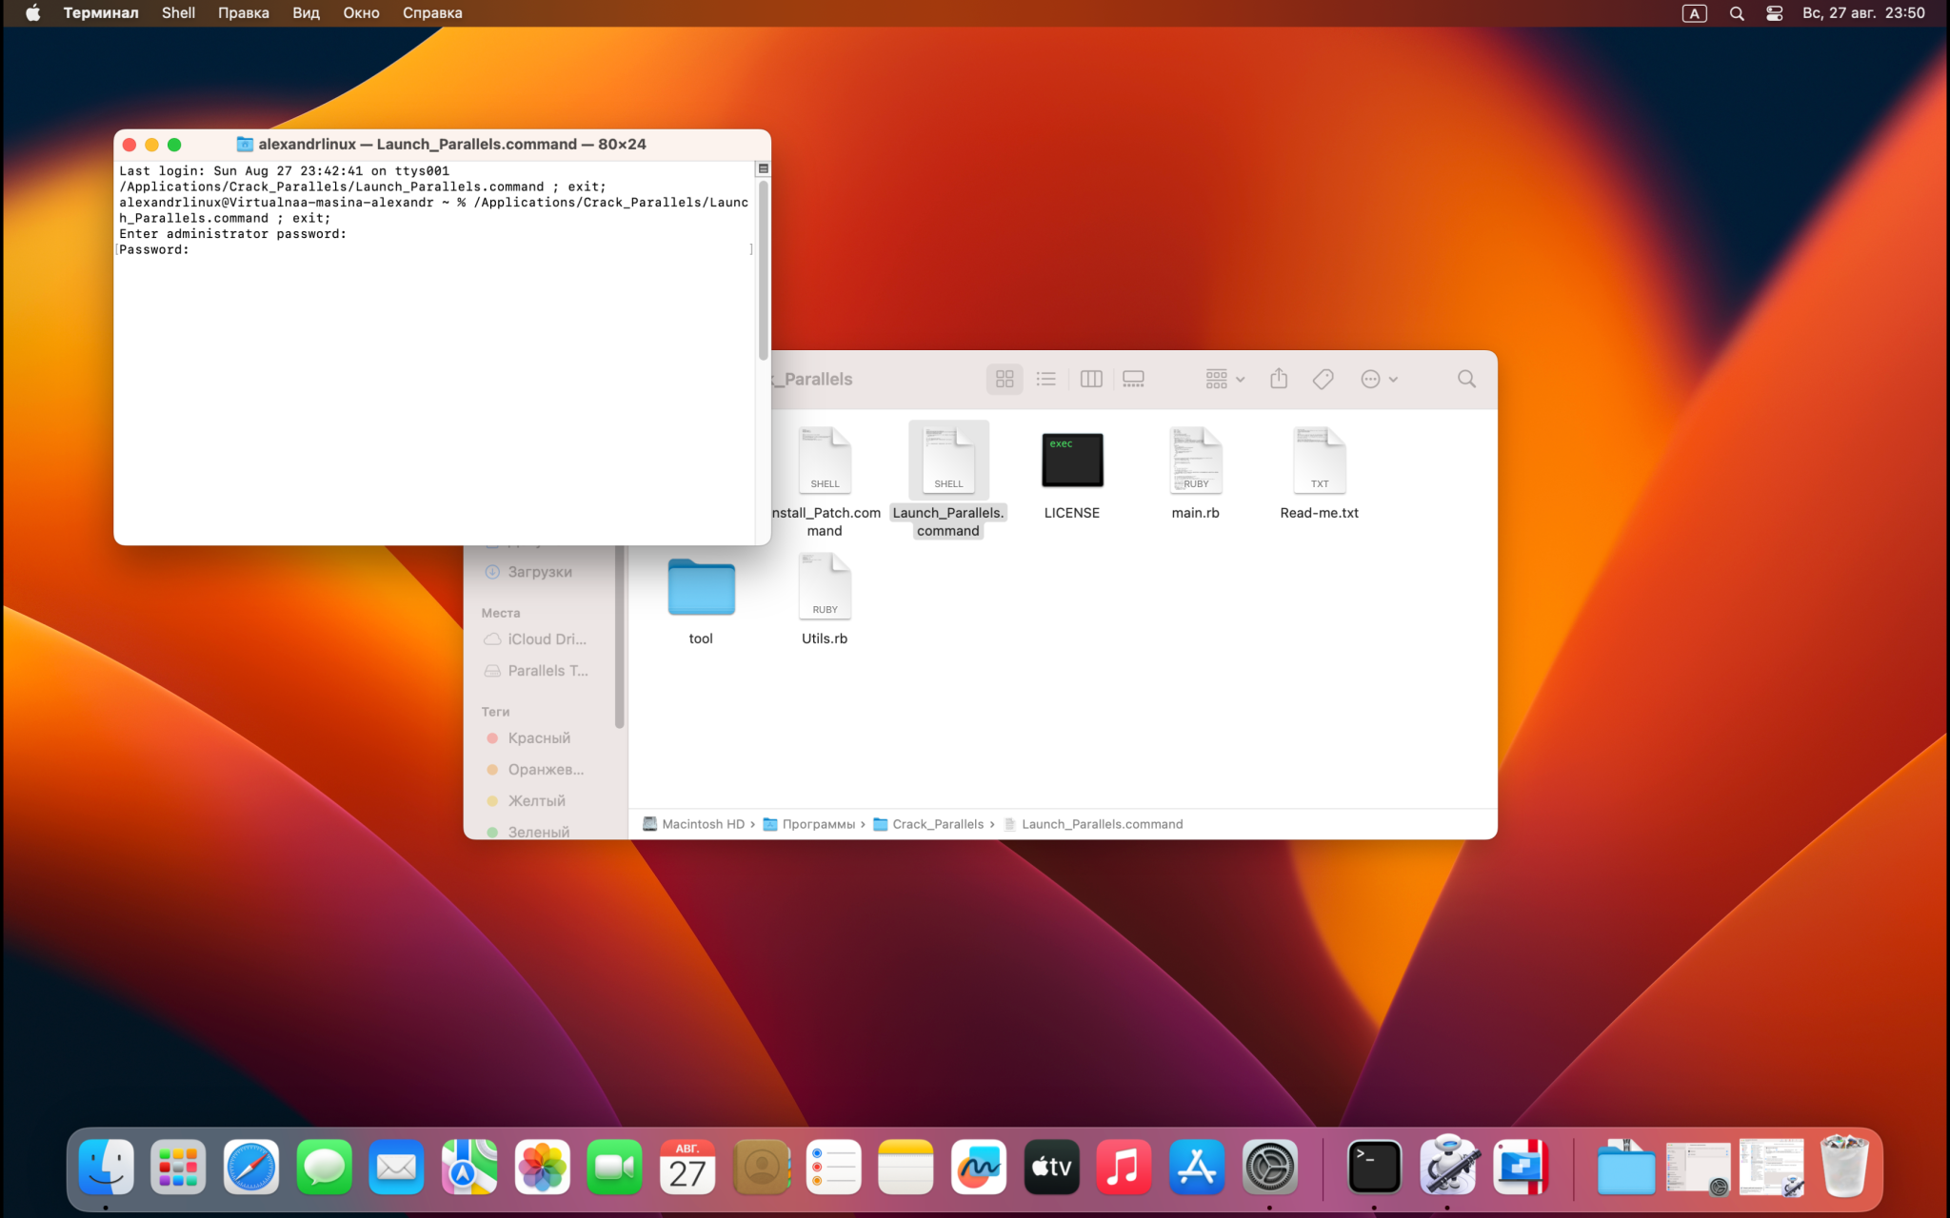Open Shell menu in menu bar
Viewport: 1950px width, 1218px height.
[178, 13]
